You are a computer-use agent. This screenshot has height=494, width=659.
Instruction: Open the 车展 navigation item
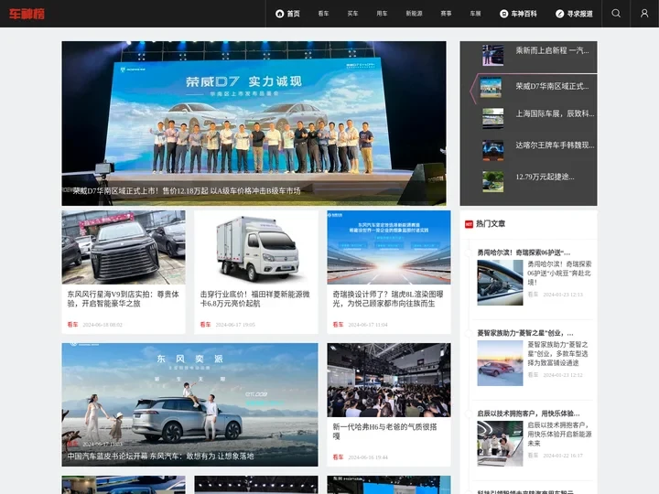(x=475, y=14)
